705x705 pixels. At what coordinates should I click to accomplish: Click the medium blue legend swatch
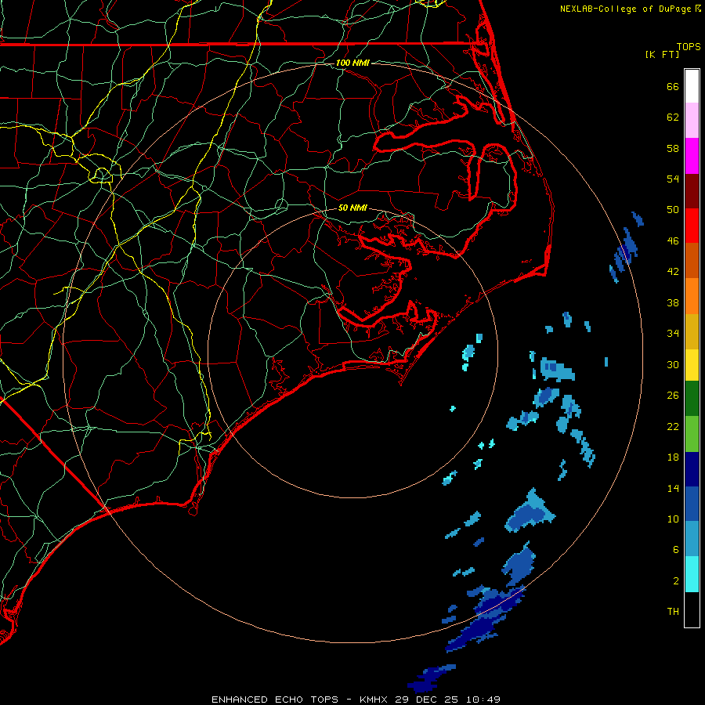click(x=692, y=504)
